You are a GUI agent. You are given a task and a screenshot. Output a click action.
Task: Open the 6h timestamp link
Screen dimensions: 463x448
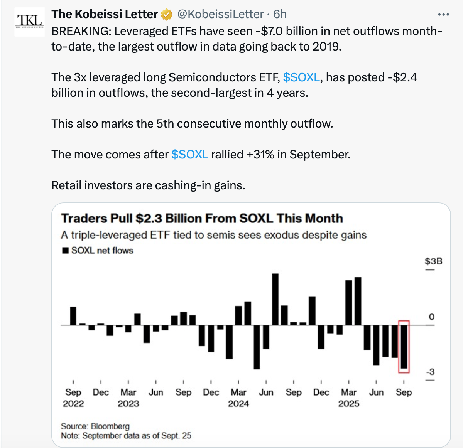coord(280,14)
